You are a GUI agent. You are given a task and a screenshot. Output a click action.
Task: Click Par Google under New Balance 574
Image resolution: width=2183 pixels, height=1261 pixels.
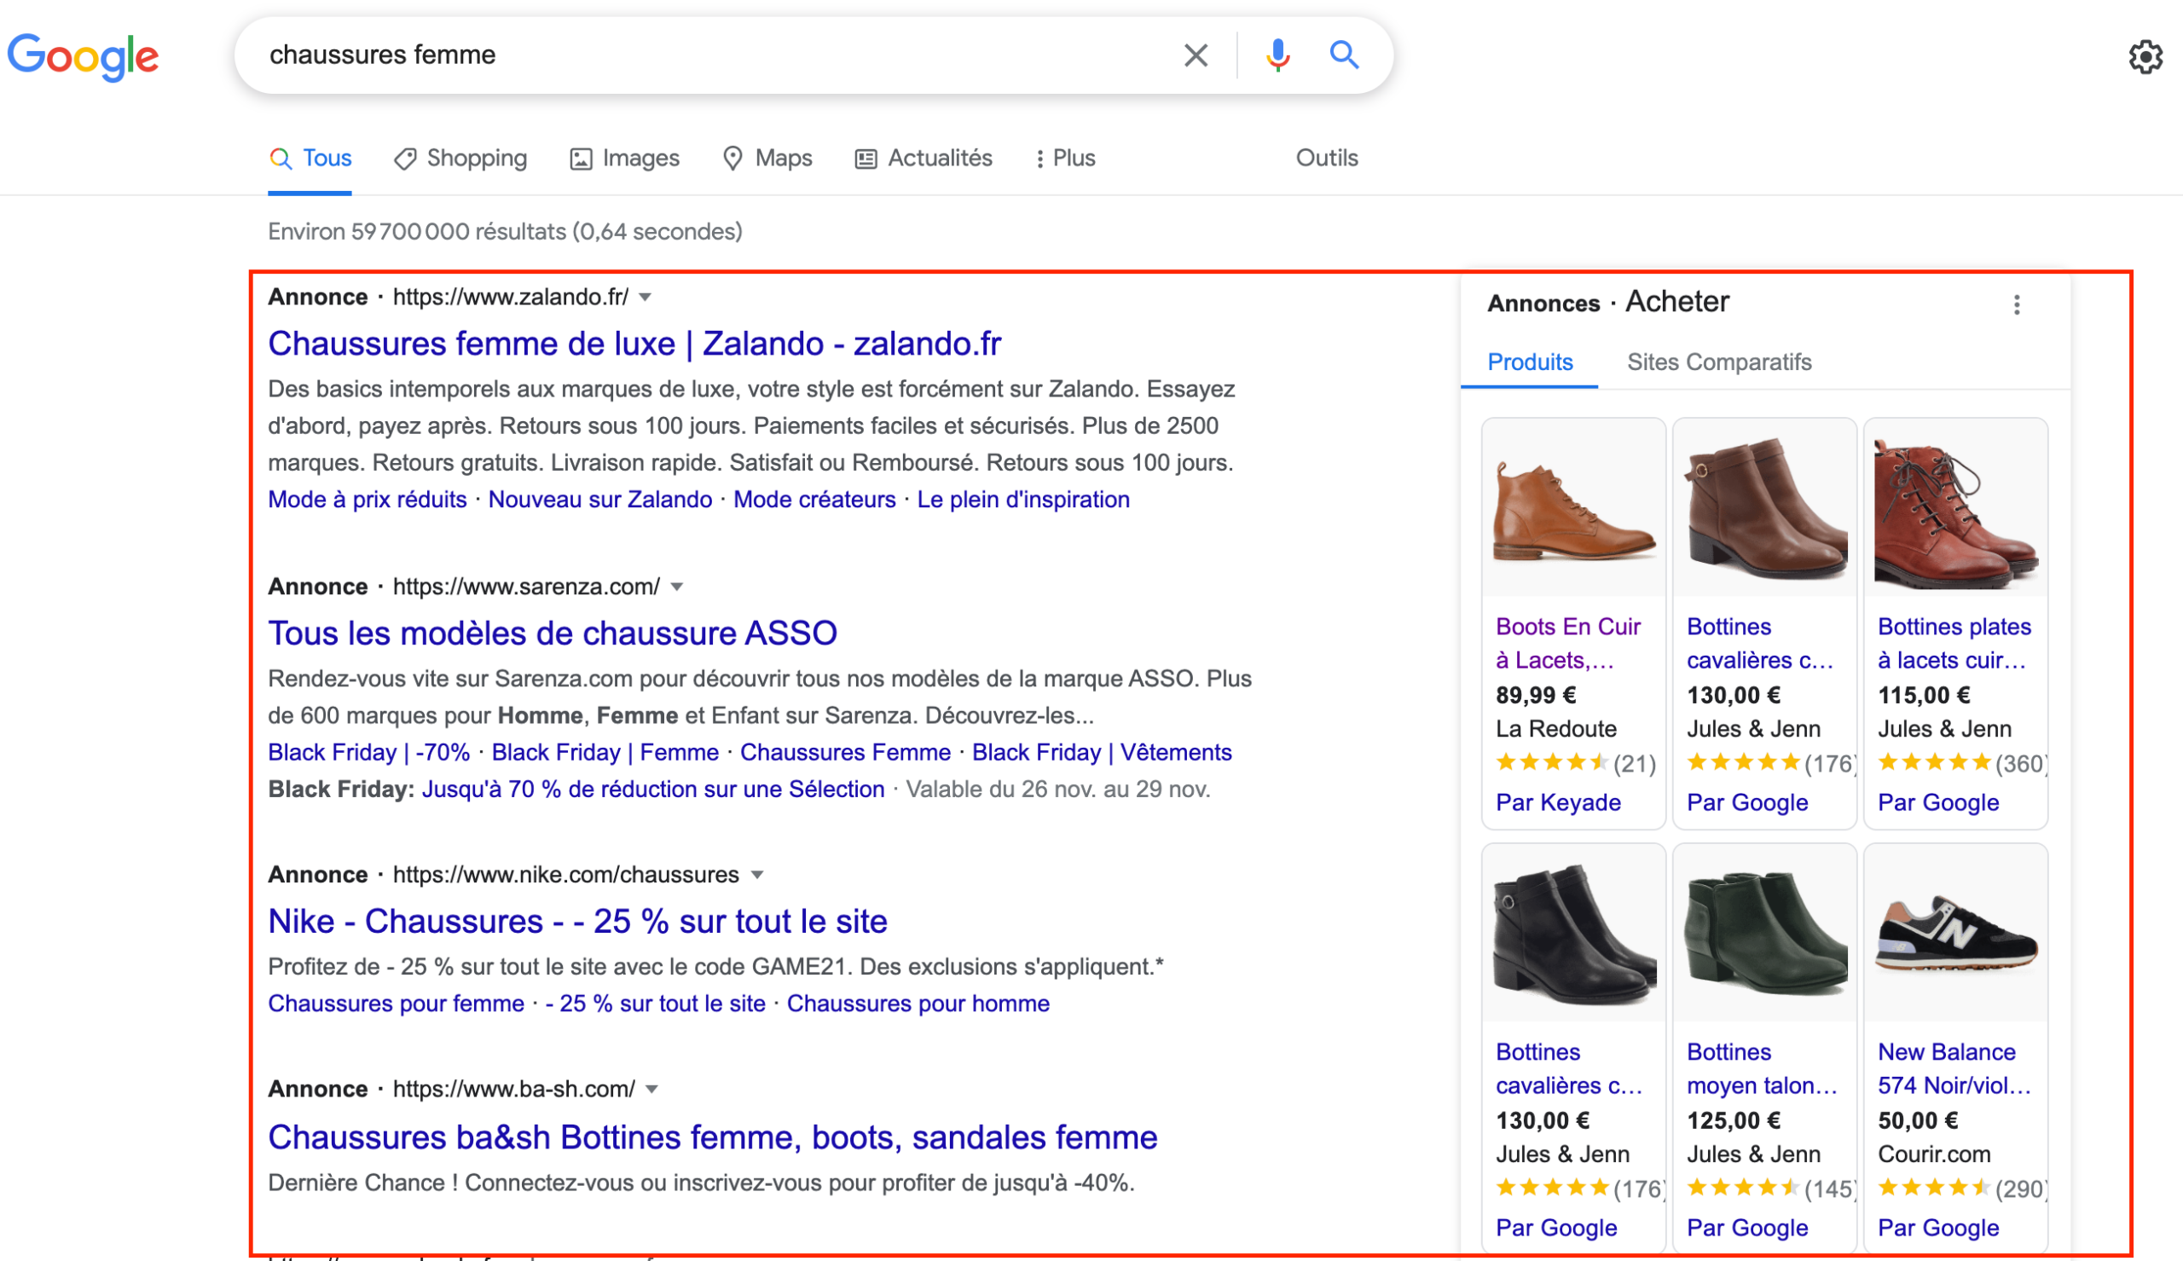1938,1228
